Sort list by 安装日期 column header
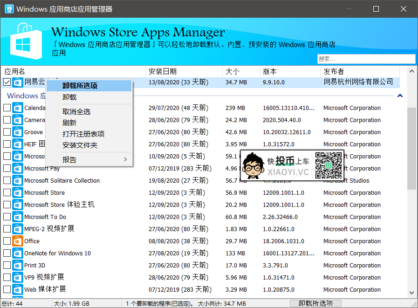The width and height of the screenshot is (418, 308). point(163,71)
